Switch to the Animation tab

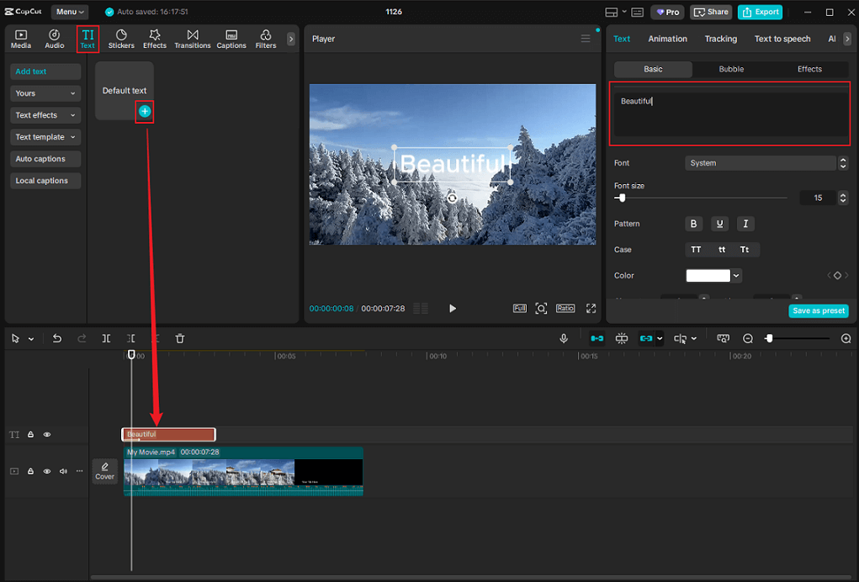pyautogui.click(x=667, y=39)
